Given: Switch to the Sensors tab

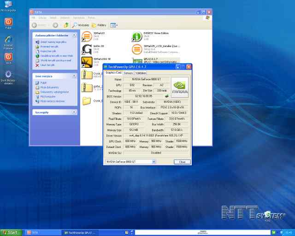Looking at the screenshot, I should coord(128,73).
